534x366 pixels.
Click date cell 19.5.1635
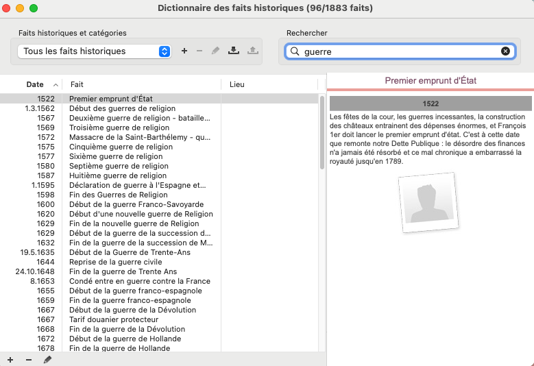coord(37,252)
